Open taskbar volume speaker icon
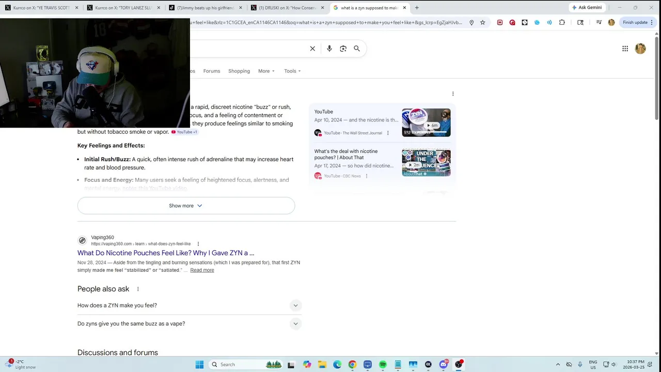Screen dimensions: 661x372 (x=613, y=365)
